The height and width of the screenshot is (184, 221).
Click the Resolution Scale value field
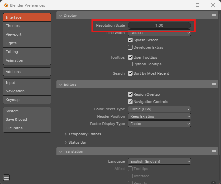pos(159,25)
